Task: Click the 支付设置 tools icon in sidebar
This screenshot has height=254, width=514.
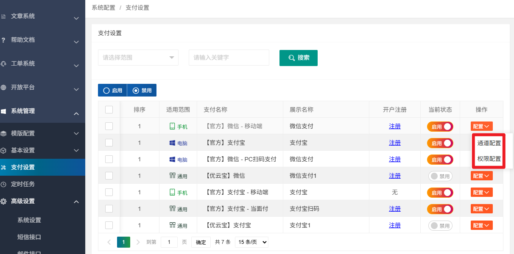Action: (3, 167)
